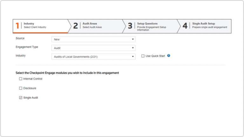Enable the Internal Control module checkbox
The height and width of the screenshot is (137, 244).
coord(21,79)
